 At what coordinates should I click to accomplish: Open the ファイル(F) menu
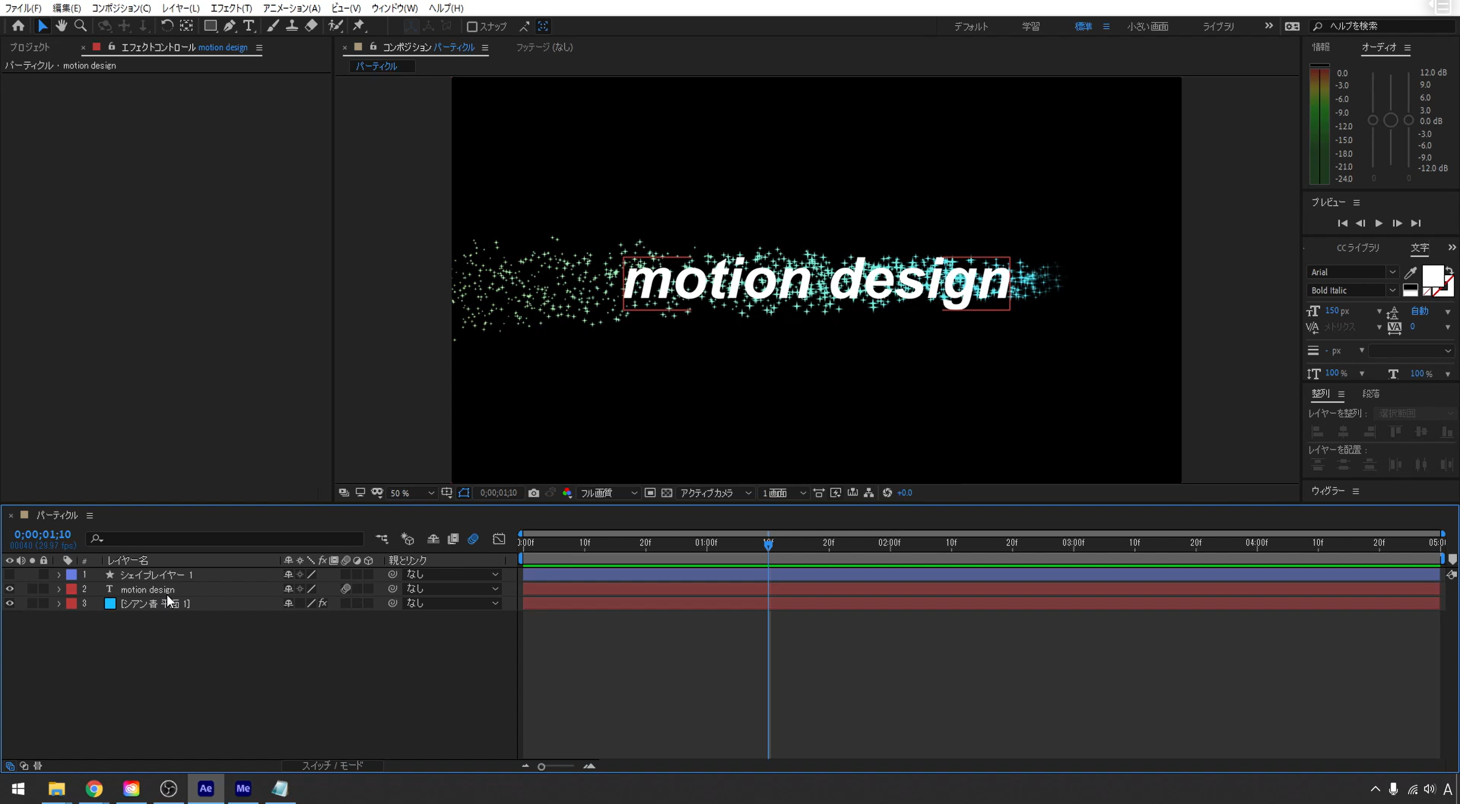tap(23, 8)
